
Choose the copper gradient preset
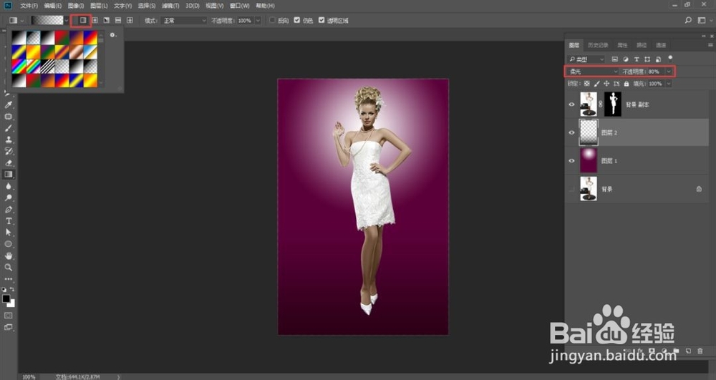point(77,52)
